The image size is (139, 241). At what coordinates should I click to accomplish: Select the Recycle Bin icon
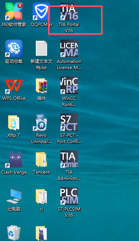[x=14, y=233]
